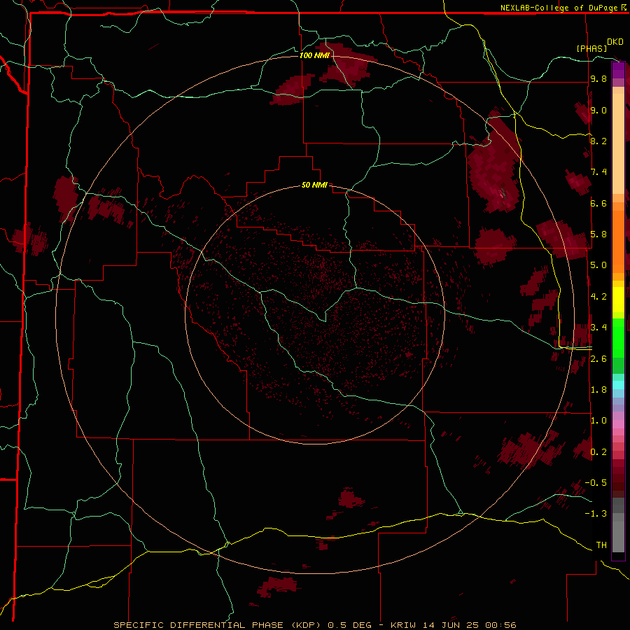Image resolution: width=630 pixels, height=630 pixels.
Task: Click the 3.4 value on the color scale
Action: [x=598, y=328]
